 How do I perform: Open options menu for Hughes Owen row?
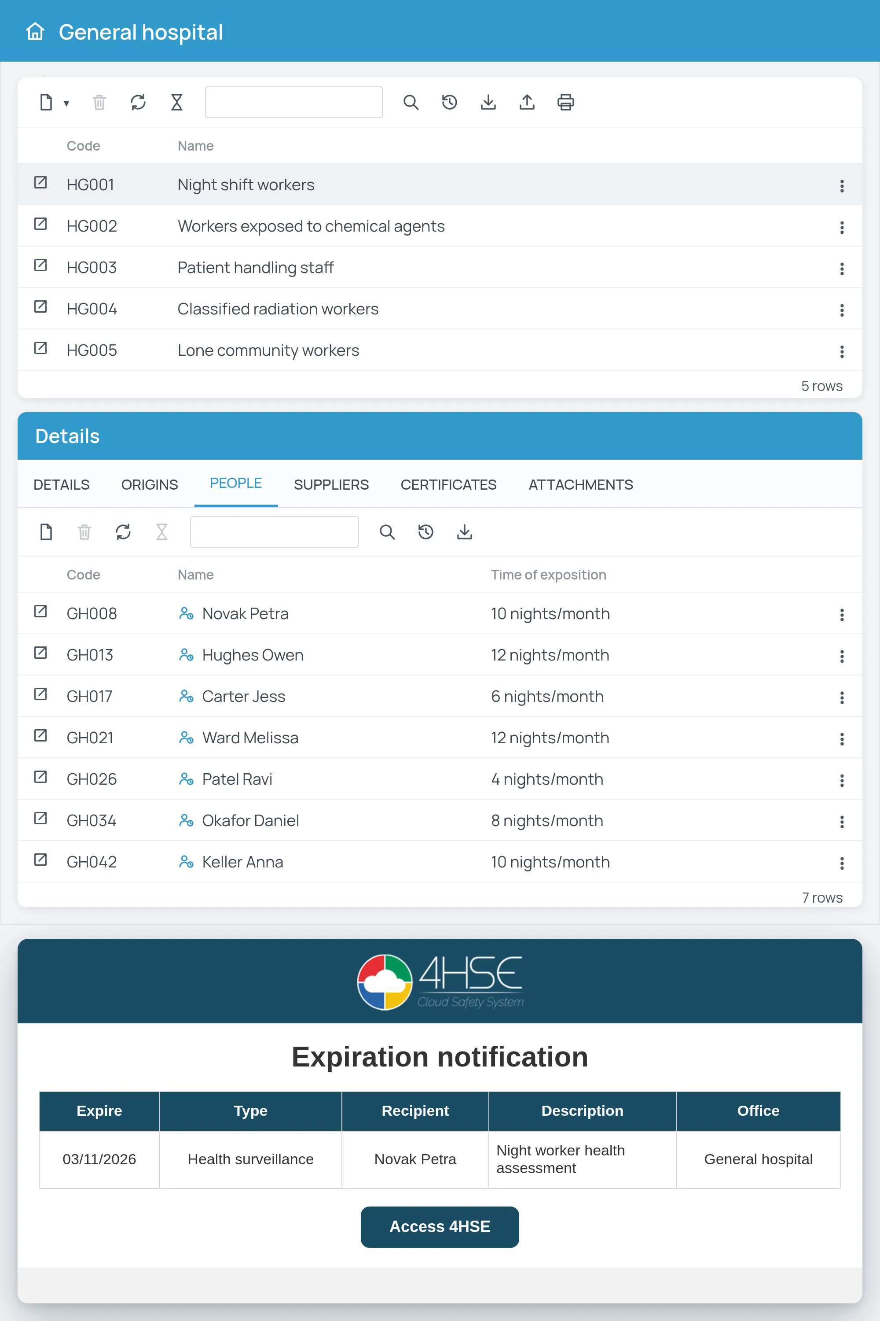pyautogui.click(x=842, y=657)
